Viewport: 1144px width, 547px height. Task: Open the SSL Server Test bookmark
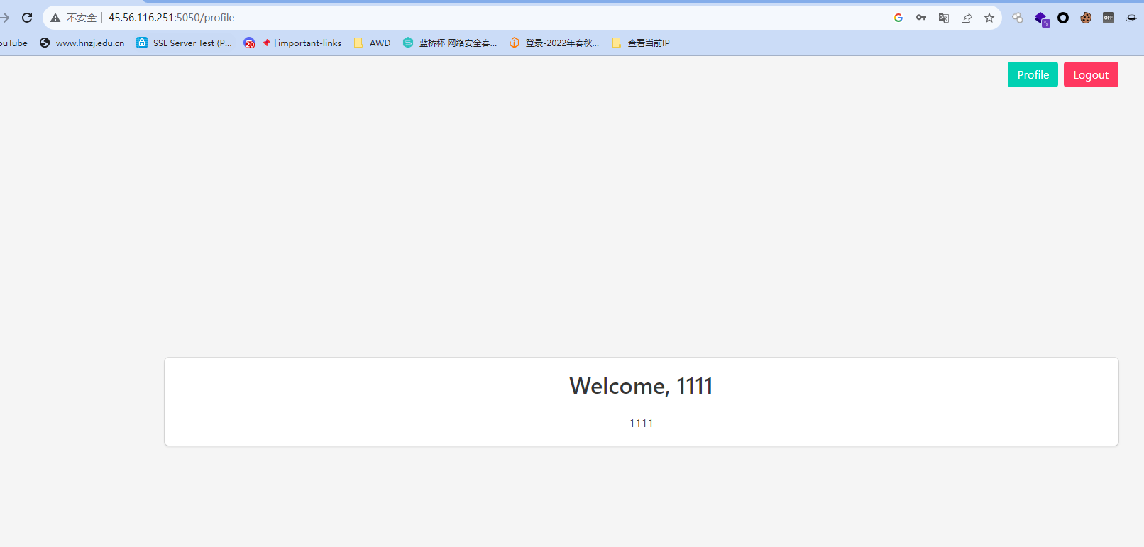tap(185, 43)
